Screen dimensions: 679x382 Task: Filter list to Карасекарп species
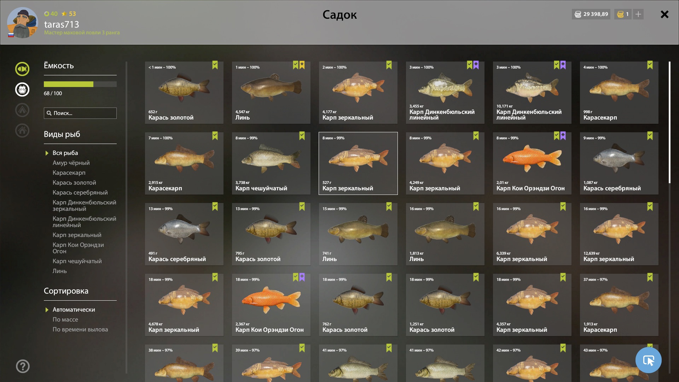69,173
